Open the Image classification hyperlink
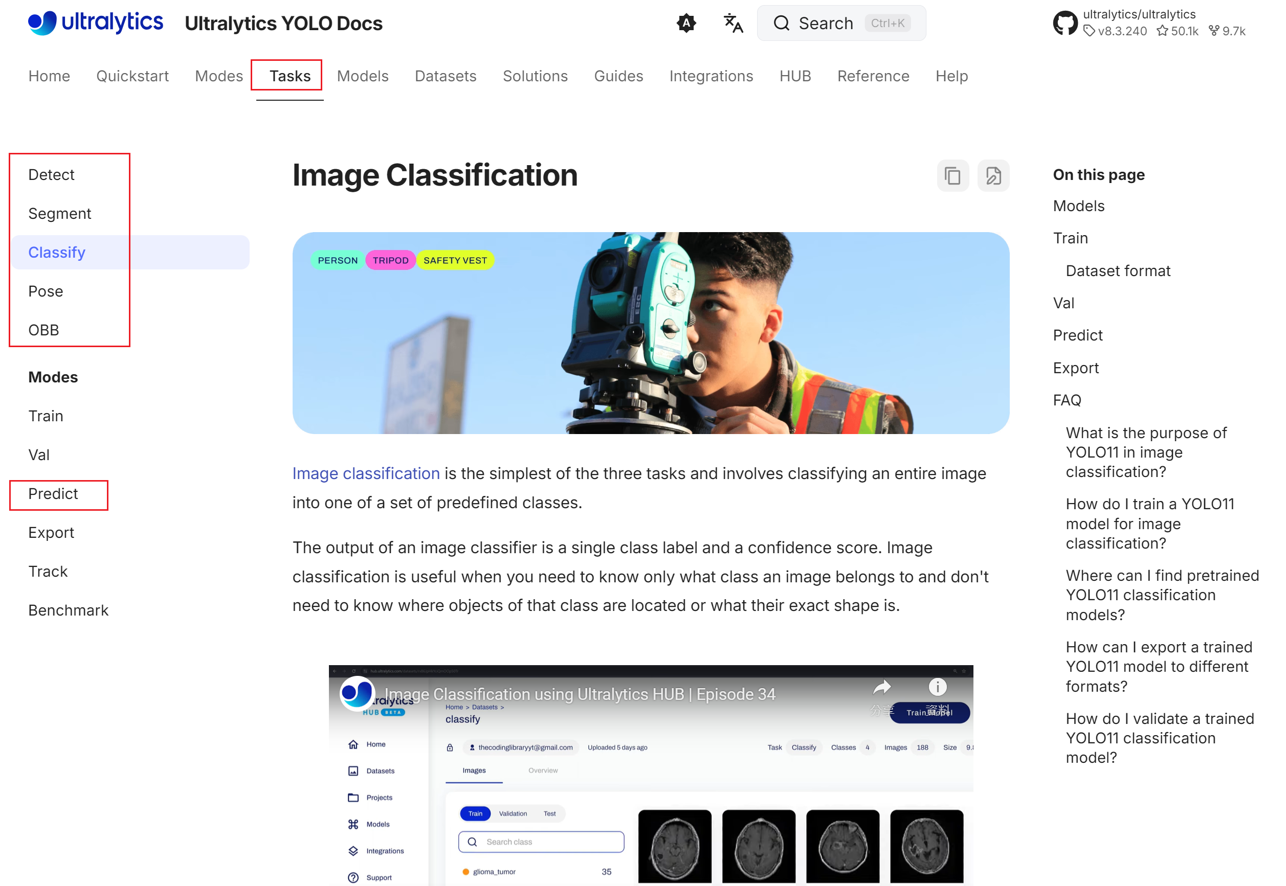This screenshot has height=886, width=1286. pos(366,473)
